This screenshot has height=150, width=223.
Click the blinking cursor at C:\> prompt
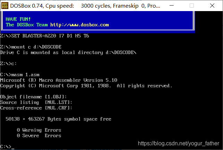point(13,149)
